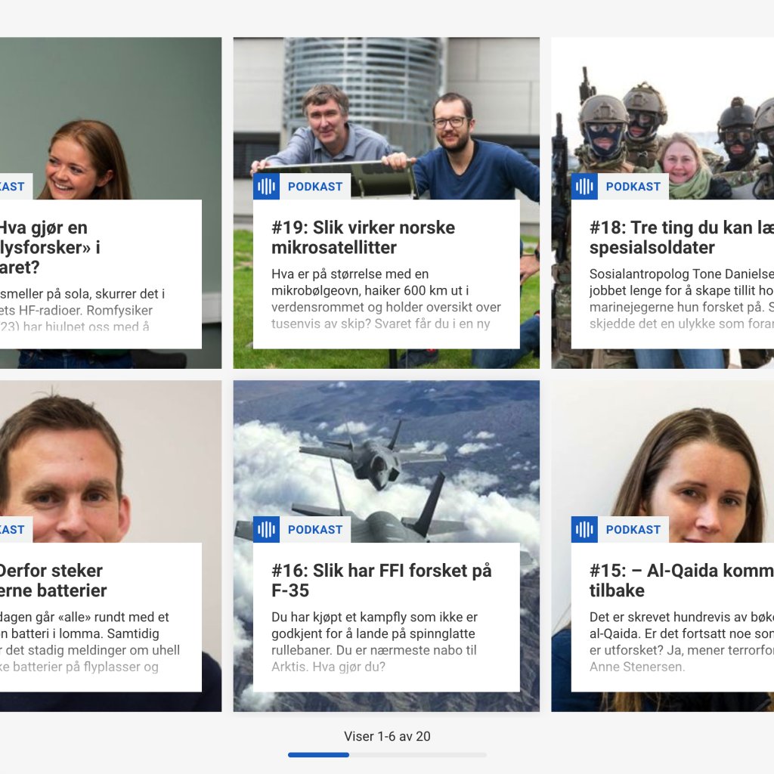
Task: Open title '#16: Slik har FFI forsket på F-35'
Action: [x=381, y=580]
